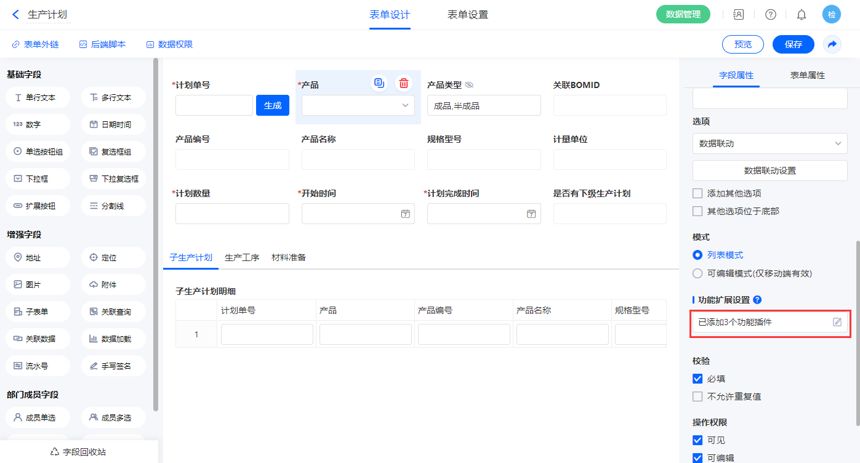Open the 产品 dropdown in the form
The image size is (860, 463).
[358, 105]
